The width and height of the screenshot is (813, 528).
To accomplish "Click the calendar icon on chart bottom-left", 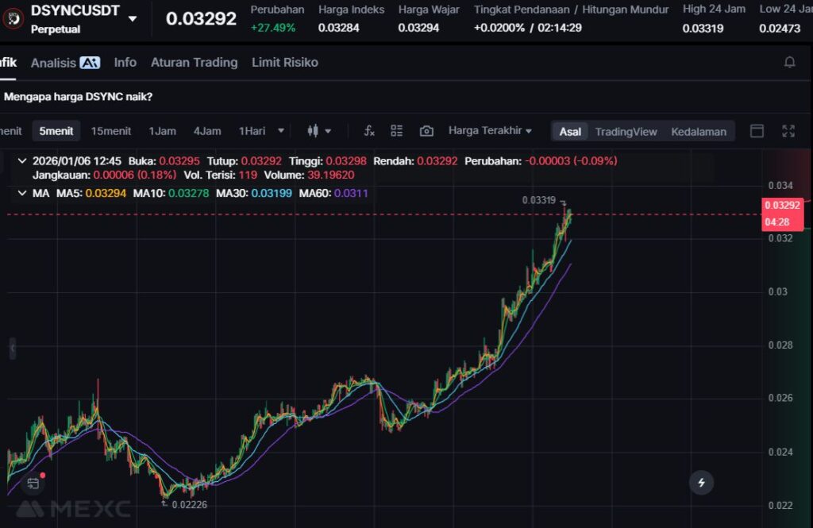I will coord(33,482).
